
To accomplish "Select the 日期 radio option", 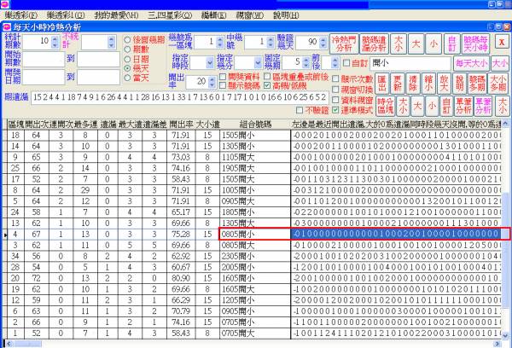I will [128, 60].
